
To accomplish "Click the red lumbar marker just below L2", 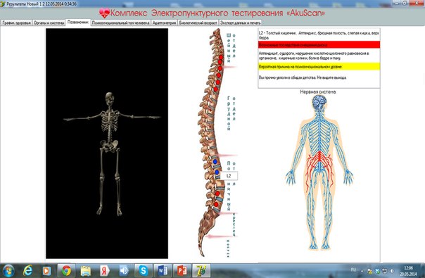I will (x=217, y=194).
